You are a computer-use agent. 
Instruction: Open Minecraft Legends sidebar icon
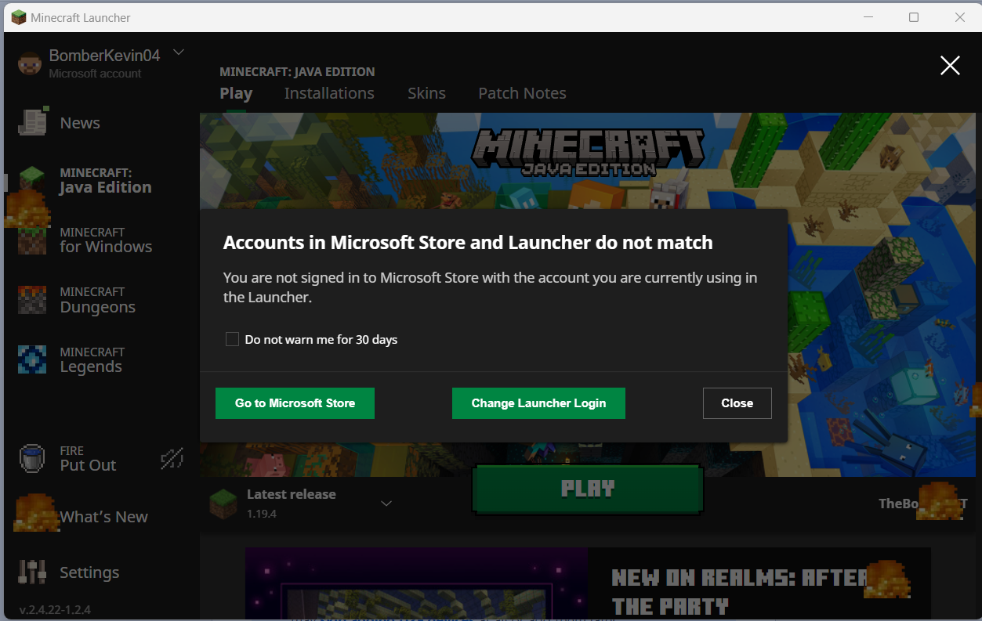tap(33, 359)
